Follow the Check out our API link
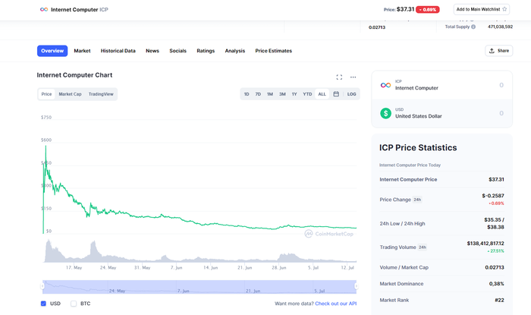The height and width of the screenshot is (315, 531). [x=335, y=304]
